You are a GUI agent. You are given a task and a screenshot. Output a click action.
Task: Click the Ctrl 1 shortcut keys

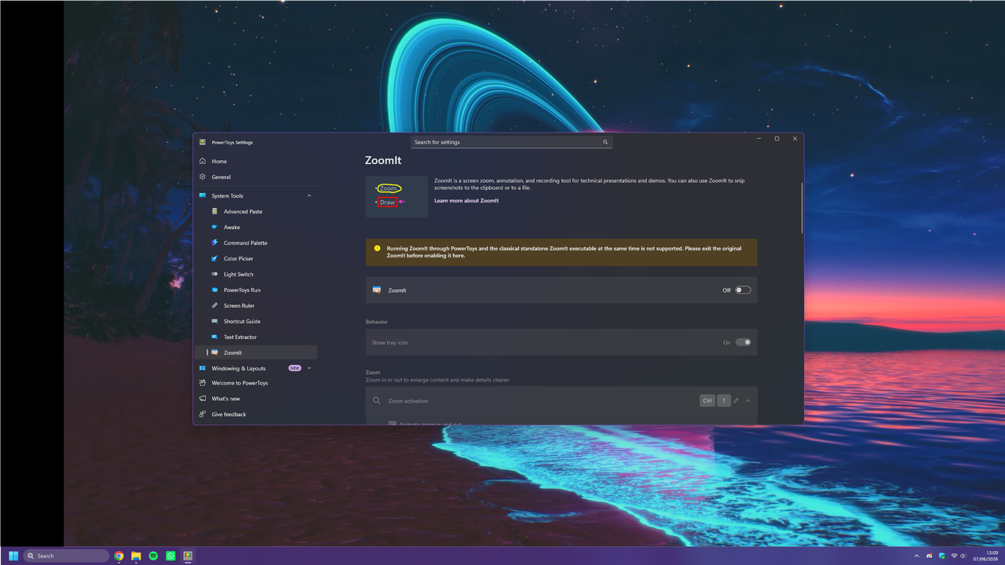pyautogui.click(x=715, y=401)
